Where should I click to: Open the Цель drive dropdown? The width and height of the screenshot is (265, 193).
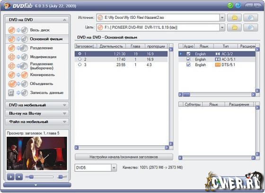pos(222,27)
